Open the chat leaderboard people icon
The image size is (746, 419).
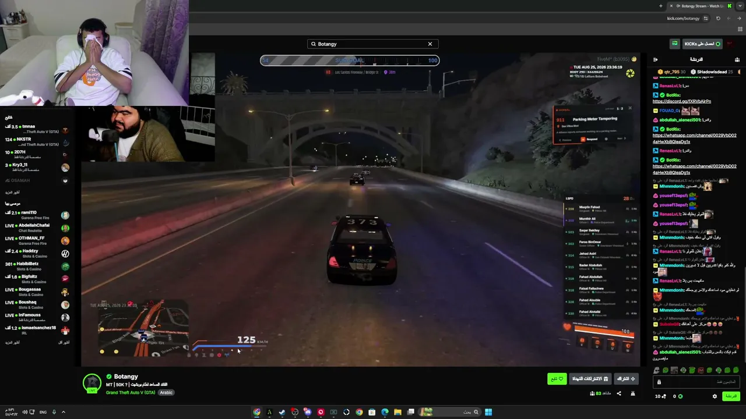click(737, 59)
